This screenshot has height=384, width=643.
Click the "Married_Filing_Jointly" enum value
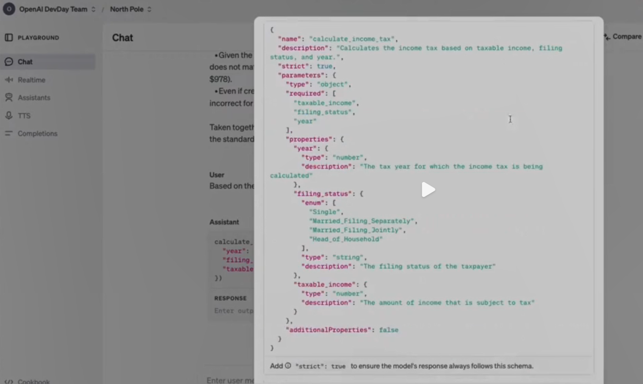356,230
